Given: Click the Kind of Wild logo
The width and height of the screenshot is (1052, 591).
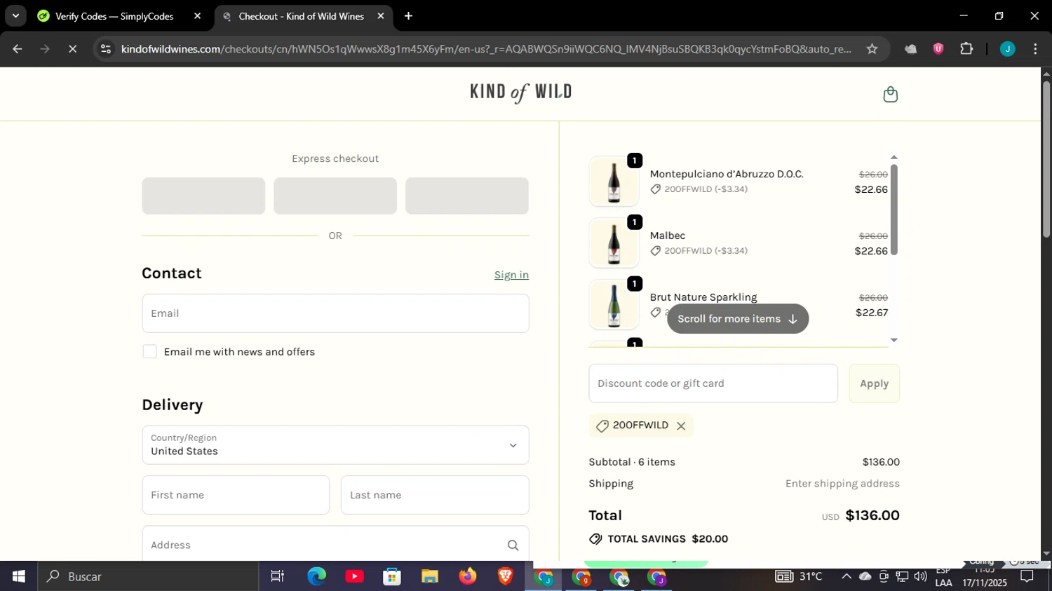Looking at the screenshot, I should [520, 93].
